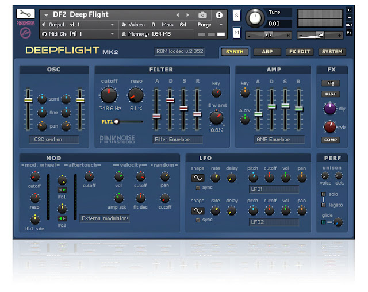Click the LFO1 pitch knob
Screen dimensions: 368x292
click(x=253, y=178)
